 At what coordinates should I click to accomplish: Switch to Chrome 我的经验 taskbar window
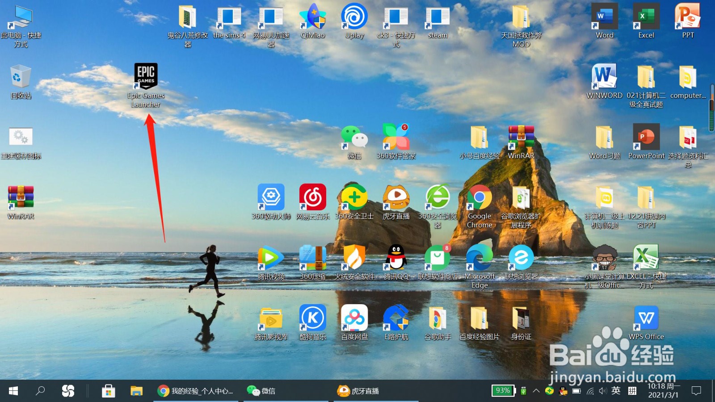pos(196,391)
